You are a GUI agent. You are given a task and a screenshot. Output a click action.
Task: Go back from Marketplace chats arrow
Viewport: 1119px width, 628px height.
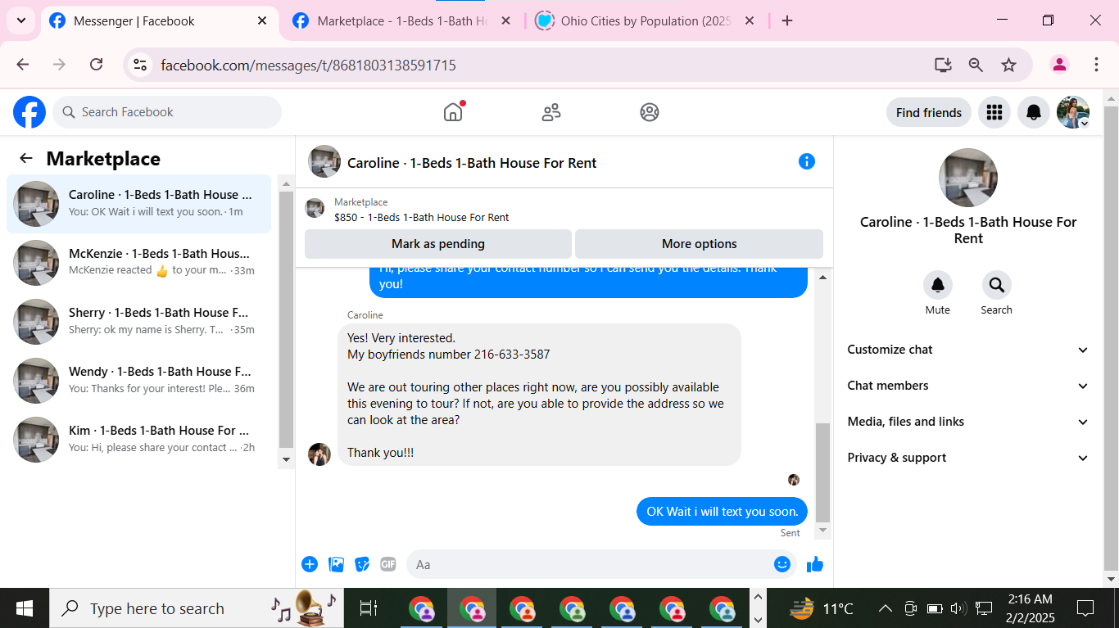[x=26, y=159]
